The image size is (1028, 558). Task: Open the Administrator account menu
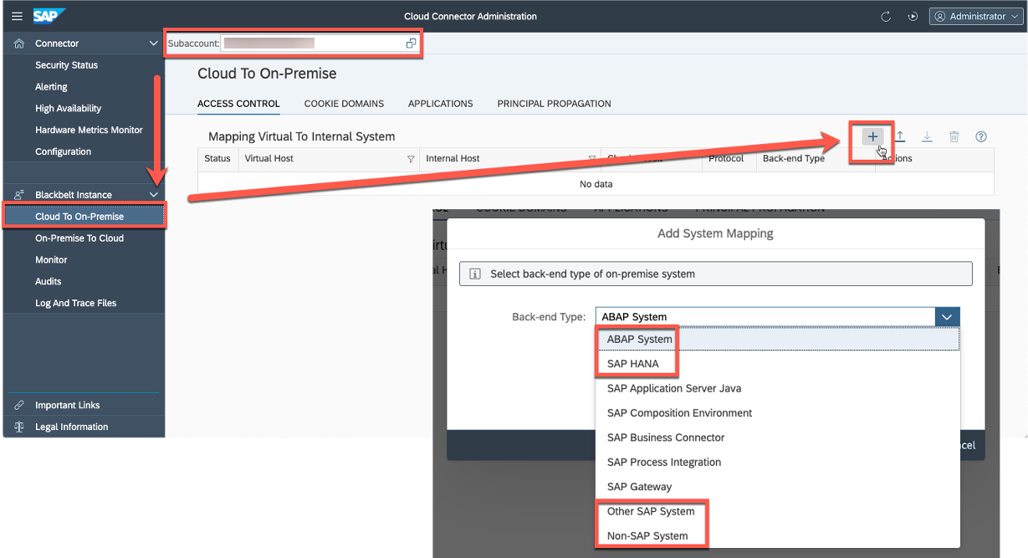click(x=975, y=15)
